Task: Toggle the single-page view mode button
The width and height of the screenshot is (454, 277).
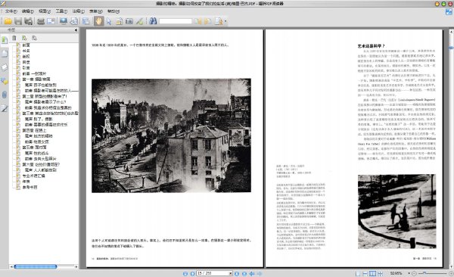Action: pyautogui.click(x=358, y=273)
